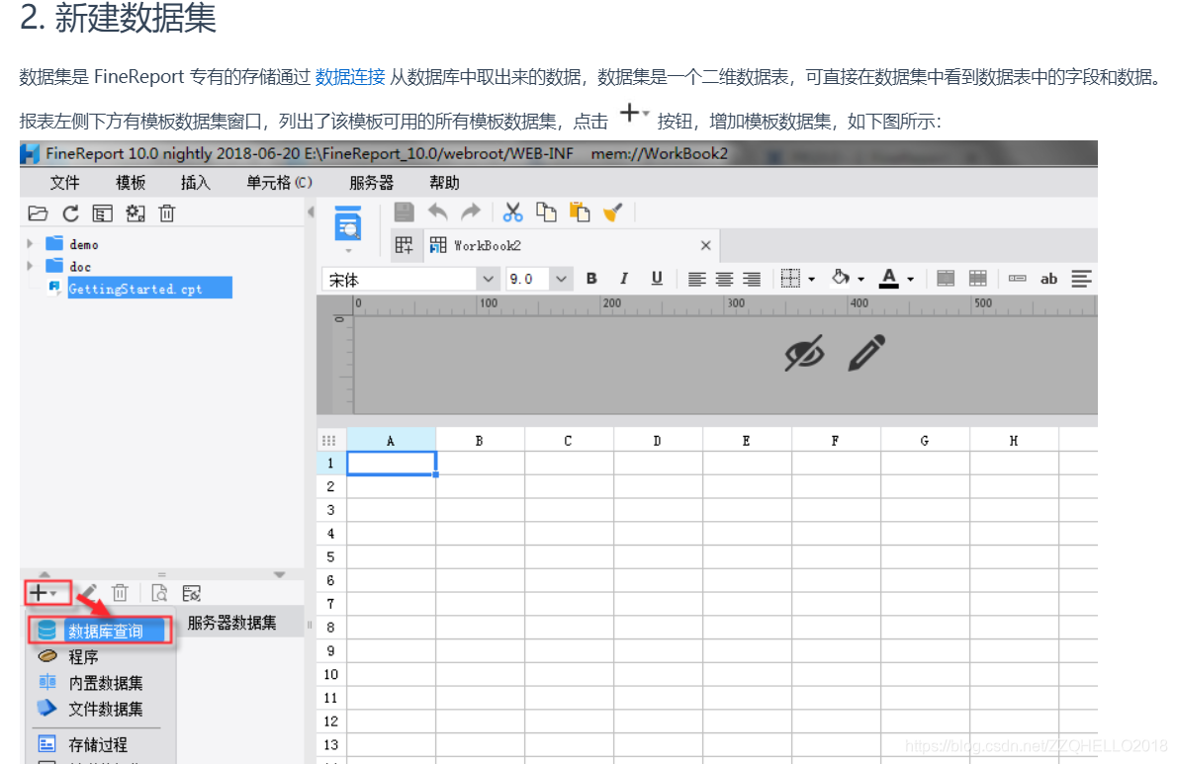Click cell A1
Screen dimensions: 1177x764
[x=391, y=464]
